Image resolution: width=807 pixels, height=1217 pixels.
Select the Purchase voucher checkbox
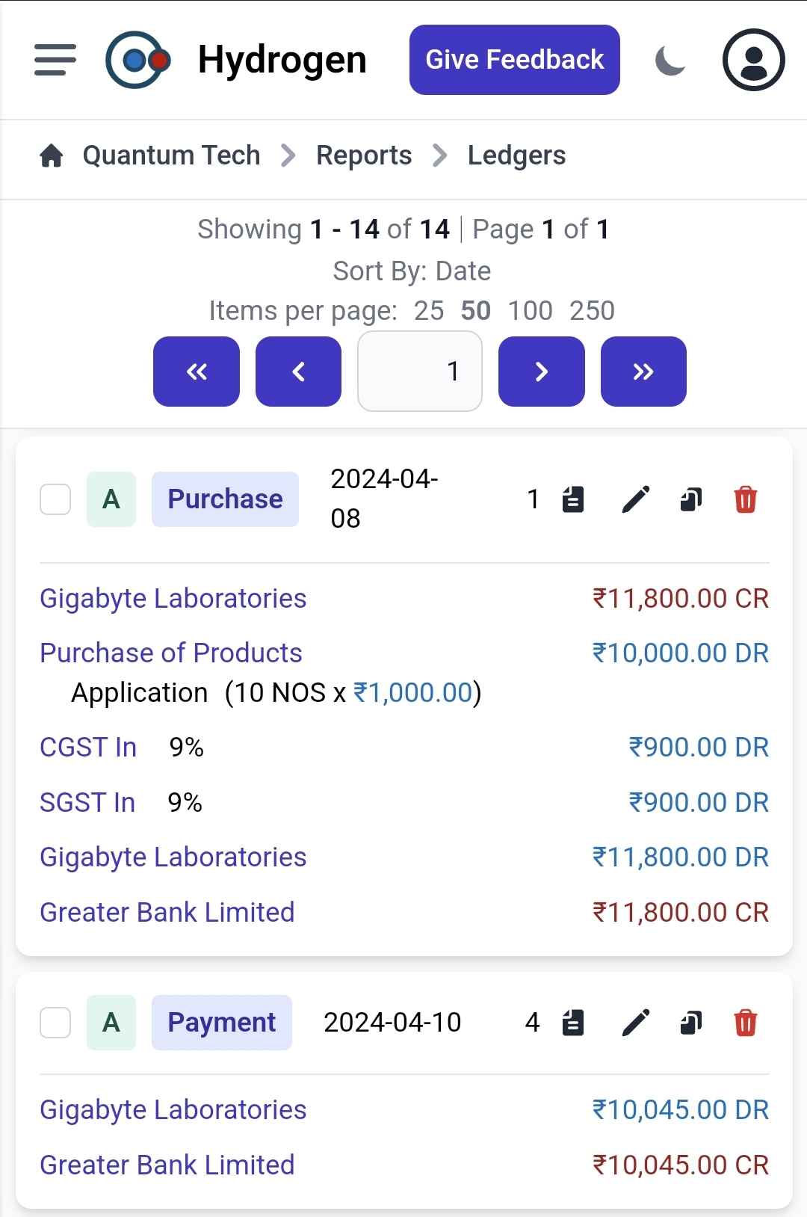click(55, 499)
